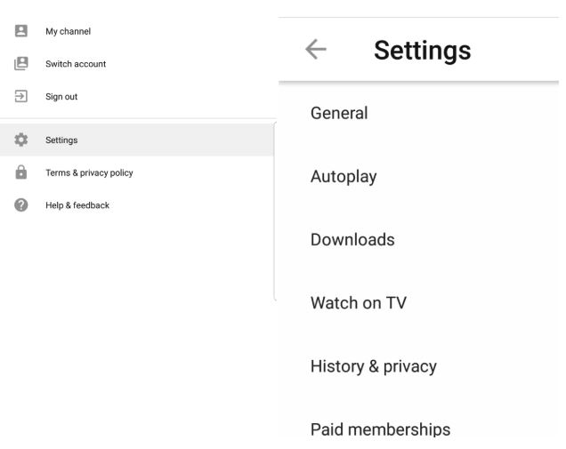
Task: Open the Autoplay settings section
Action: tap(419, 176)
